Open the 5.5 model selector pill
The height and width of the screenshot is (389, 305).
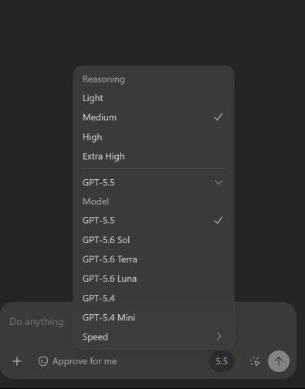click(x=222, y=361)
